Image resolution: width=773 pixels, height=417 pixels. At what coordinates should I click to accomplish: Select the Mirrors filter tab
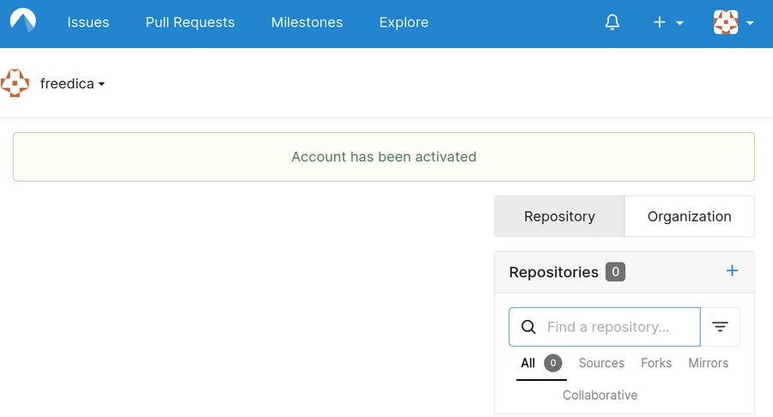pos(708,363)
